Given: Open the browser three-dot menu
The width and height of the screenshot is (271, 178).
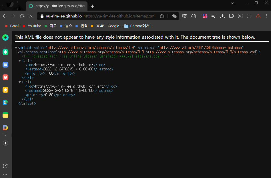Looking at the screenshot, I should point(267,16).
